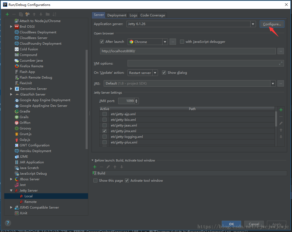292x232 pixels.
Task: Switch to Logs tab
Action: [133, 15]
